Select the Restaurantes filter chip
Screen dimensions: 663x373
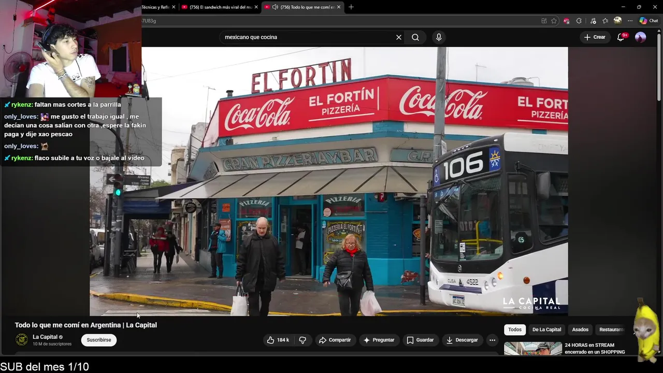(x=612, y=329)
